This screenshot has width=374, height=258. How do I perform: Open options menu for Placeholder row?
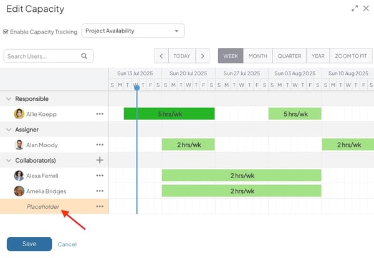pyautogui.click(x=100, y=206)
